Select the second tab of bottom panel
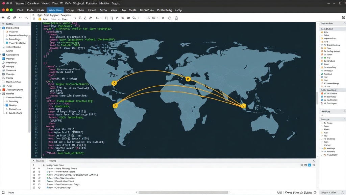Screen dimensions: 346x195 (x=52, y=161)
